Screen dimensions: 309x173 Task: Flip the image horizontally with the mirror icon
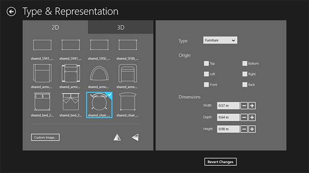click(117, 137)
